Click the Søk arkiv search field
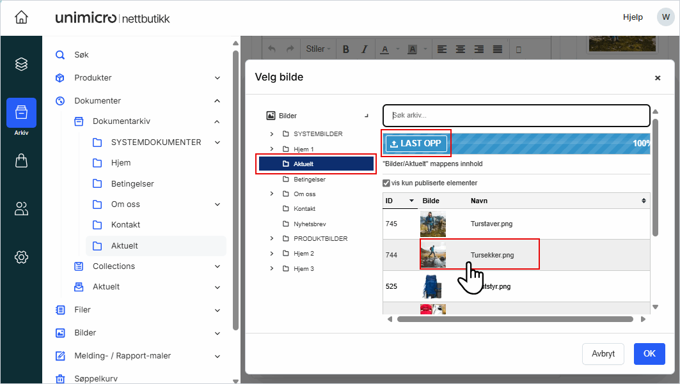 tap(516, 116)
